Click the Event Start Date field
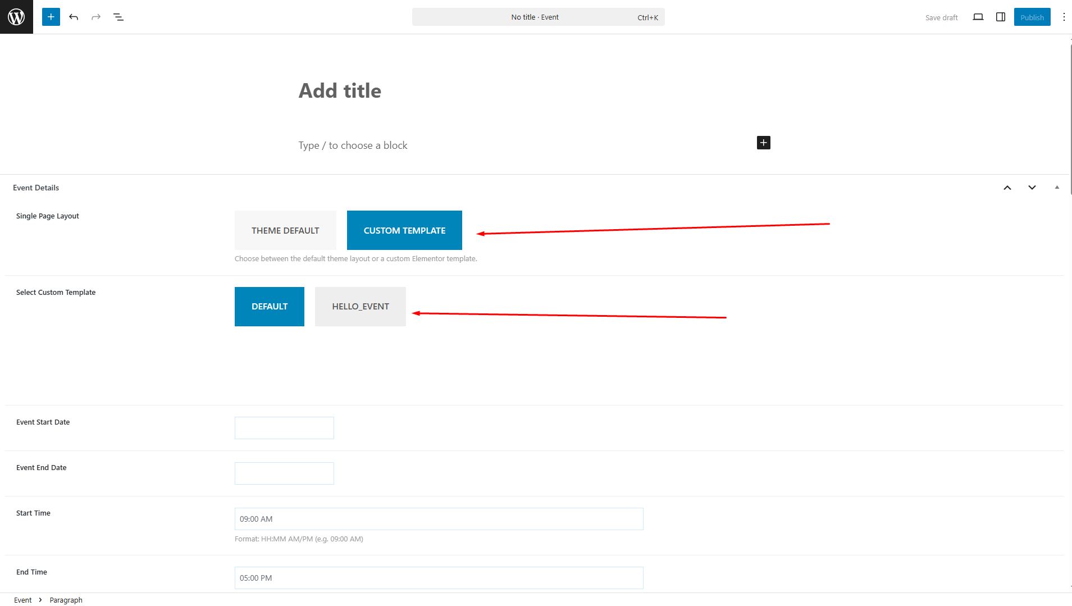Image resolution: width=1072 pixels, height=606 pixels. (284, 428)
